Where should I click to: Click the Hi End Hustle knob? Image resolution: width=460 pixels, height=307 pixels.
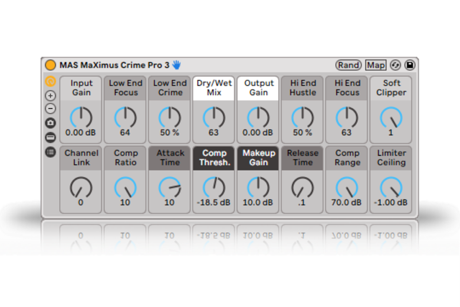(303, 117)
